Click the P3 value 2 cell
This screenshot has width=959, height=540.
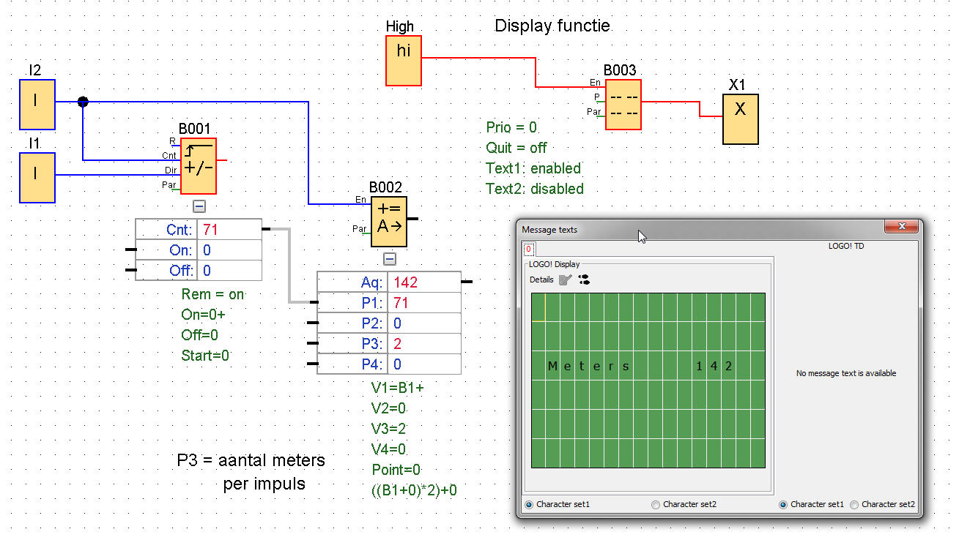[426, 344]
